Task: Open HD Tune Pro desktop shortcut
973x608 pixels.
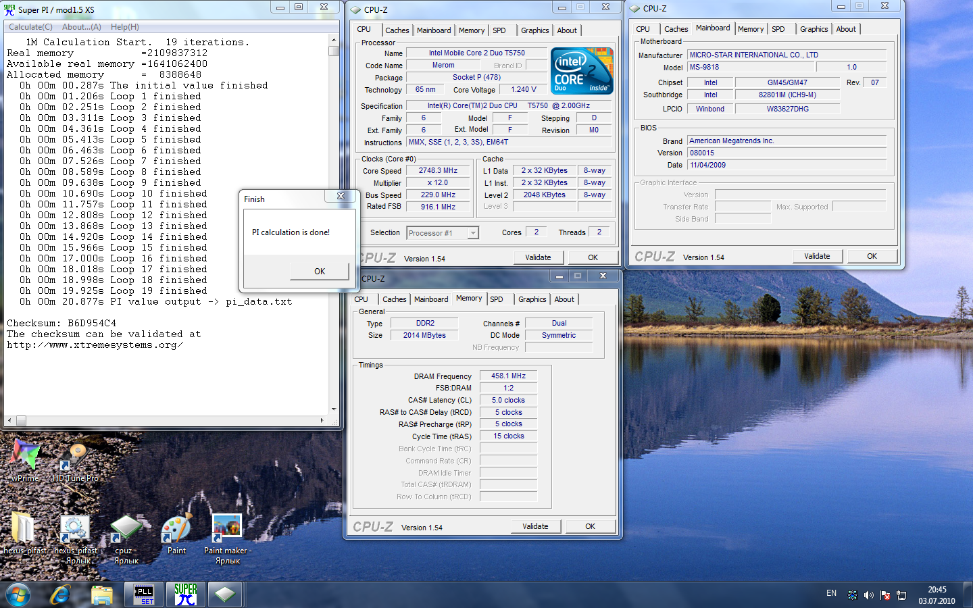Action: tap(76, 462)
